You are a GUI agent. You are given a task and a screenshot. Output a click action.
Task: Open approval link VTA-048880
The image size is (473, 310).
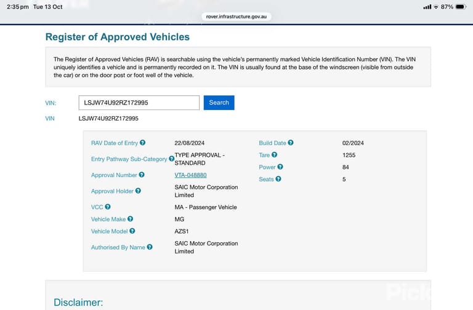190,175
